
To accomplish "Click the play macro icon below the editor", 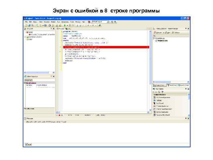I will pyautogui.click(x=57, y=115).
